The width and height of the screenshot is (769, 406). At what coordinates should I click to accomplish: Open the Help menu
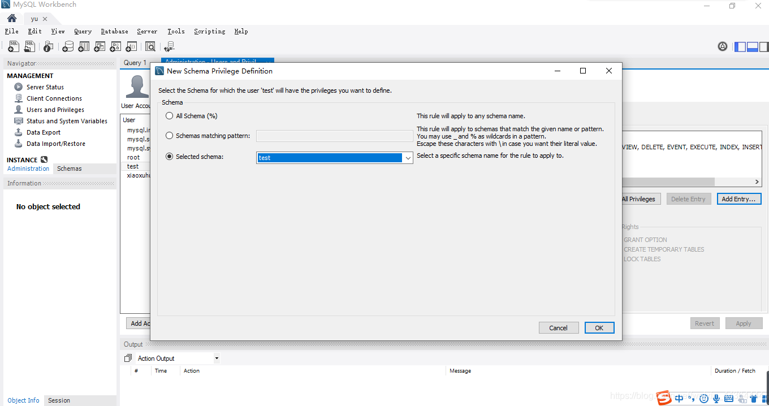[x=241, y=31]
